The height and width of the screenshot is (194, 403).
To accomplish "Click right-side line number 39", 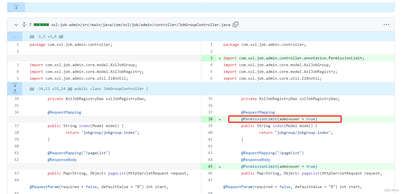I will click(210, 126).
